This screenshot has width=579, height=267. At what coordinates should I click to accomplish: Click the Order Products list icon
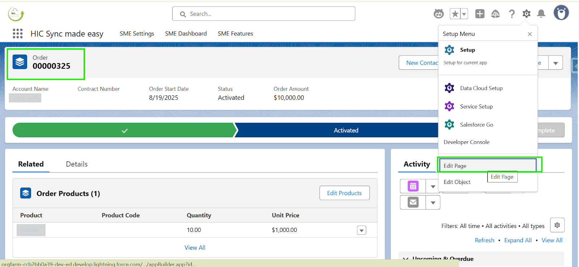click(26, 193)
